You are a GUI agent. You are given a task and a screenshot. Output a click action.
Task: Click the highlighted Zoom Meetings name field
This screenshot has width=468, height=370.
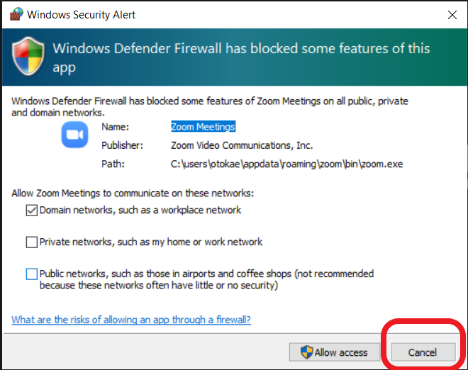(x=203, y=126)
